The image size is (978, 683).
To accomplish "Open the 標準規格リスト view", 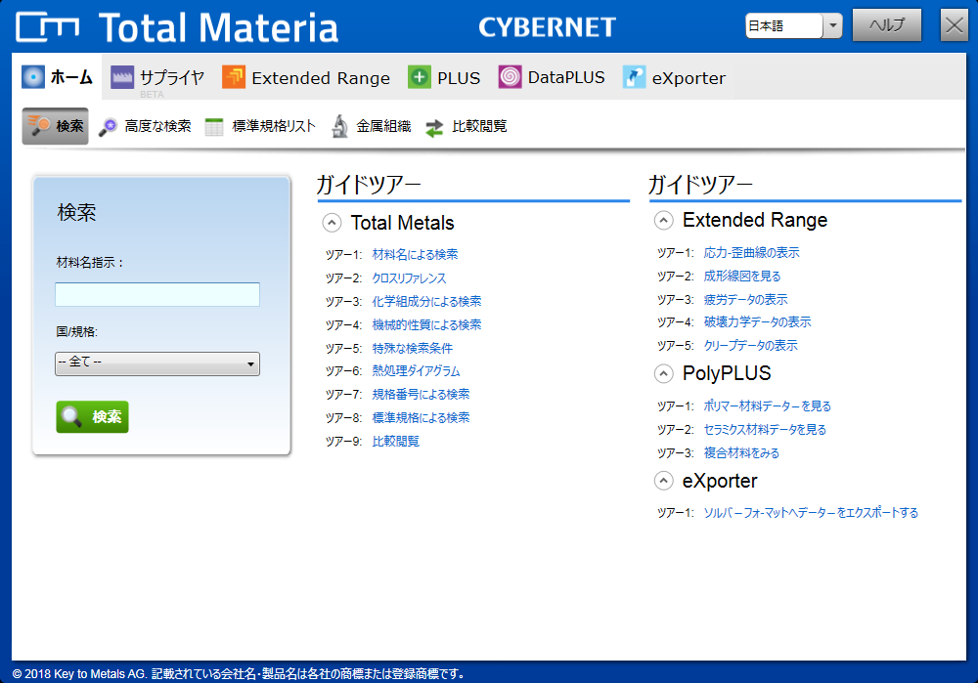I will pyautogui.click(x=260, y=126).
